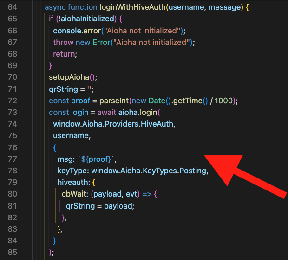
Task: Click 'keyType: window.Aioha.KeyTypes.Posting' on line 78
Action: point(132,171)
